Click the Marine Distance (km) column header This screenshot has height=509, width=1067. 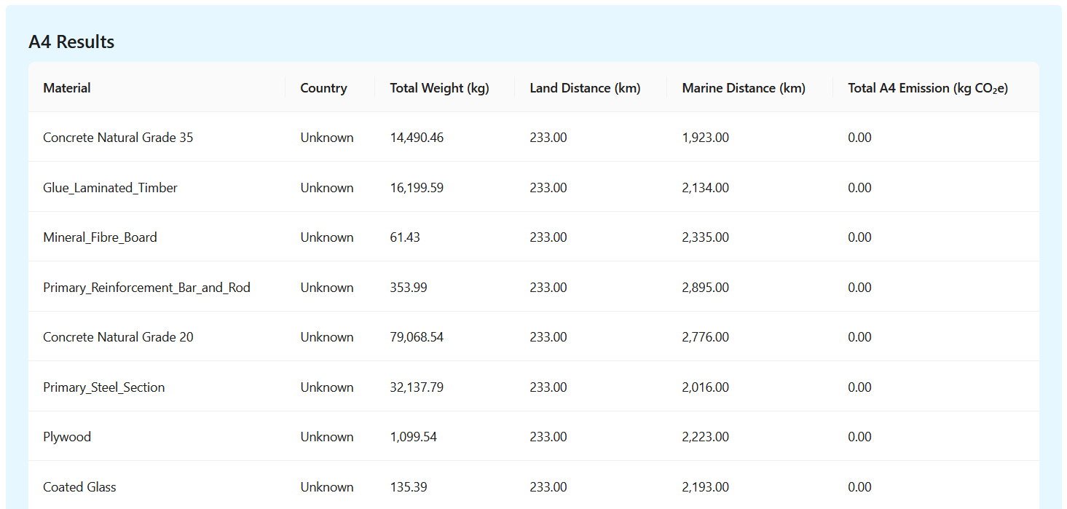pos(744,88)
